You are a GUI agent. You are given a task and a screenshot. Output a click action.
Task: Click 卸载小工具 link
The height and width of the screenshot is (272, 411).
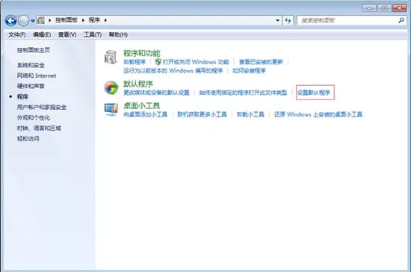click(x=250, y=114)
